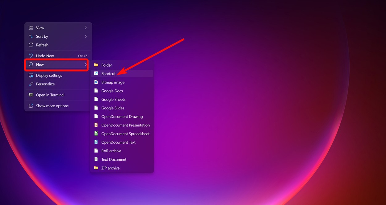The height and width of the screenshot is (205, 386).
Task: Click the Google Sheets icon
Action: click(96, 99)
